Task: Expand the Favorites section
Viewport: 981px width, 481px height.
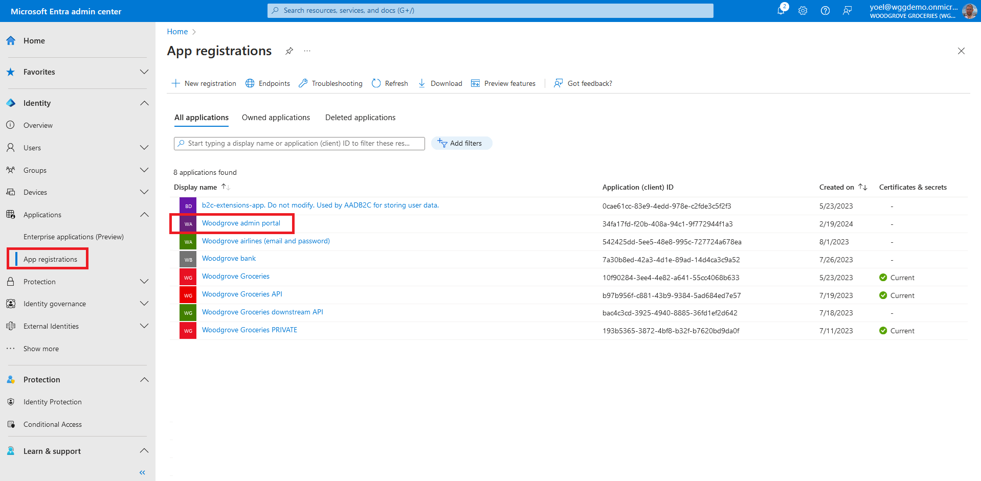Action: point(144,72)
